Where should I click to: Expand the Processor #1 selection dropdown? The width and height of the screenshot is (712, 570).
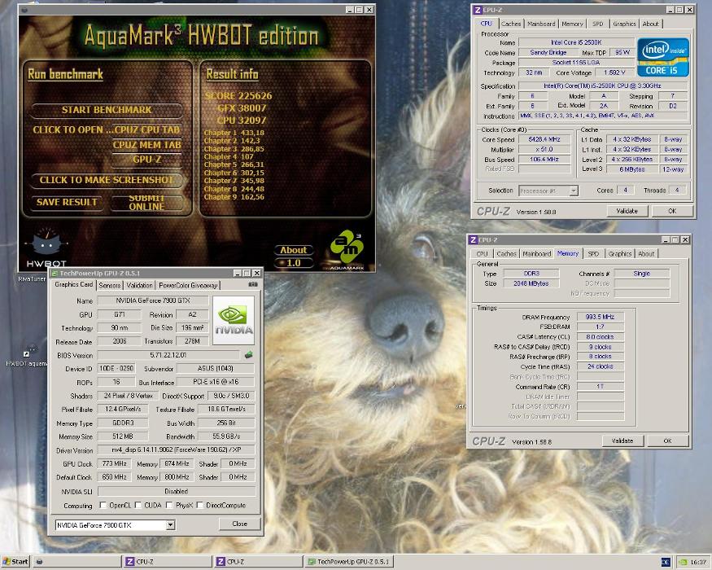pos(574,191)
